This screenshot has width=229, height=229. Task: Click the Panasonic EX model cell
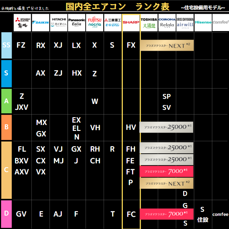(76, 120)
